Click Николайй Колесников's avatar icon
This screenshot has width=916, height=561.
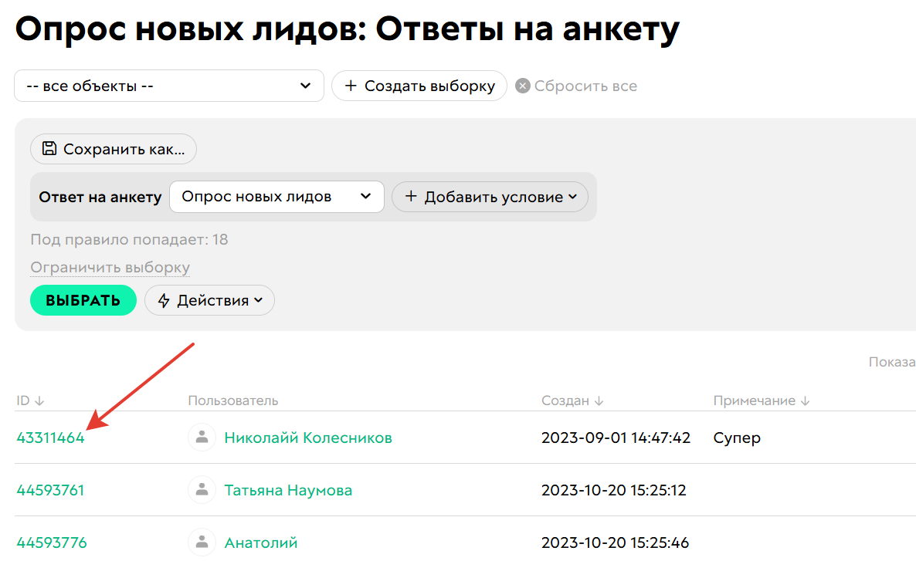click(x=201, y=438)
